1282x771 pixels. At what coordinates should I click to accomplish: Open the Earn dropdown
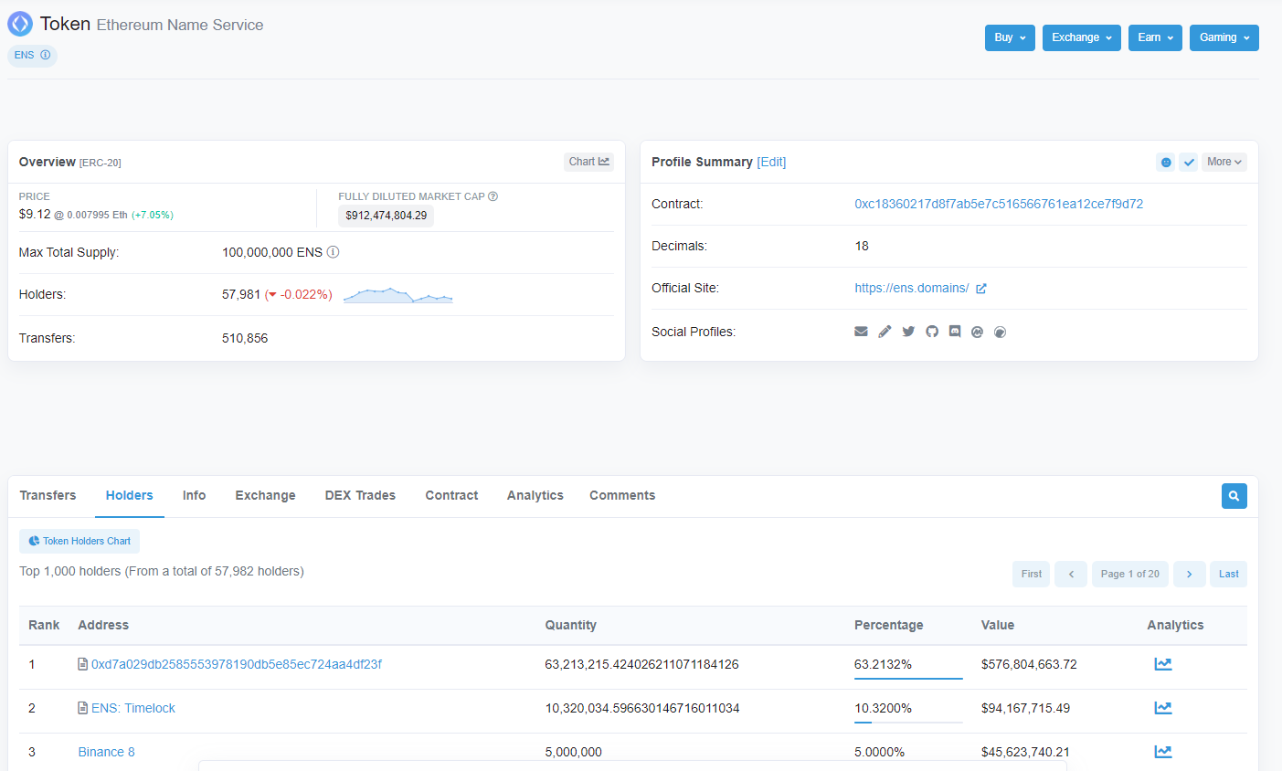pyautogui.click(x=1155, y=37)
